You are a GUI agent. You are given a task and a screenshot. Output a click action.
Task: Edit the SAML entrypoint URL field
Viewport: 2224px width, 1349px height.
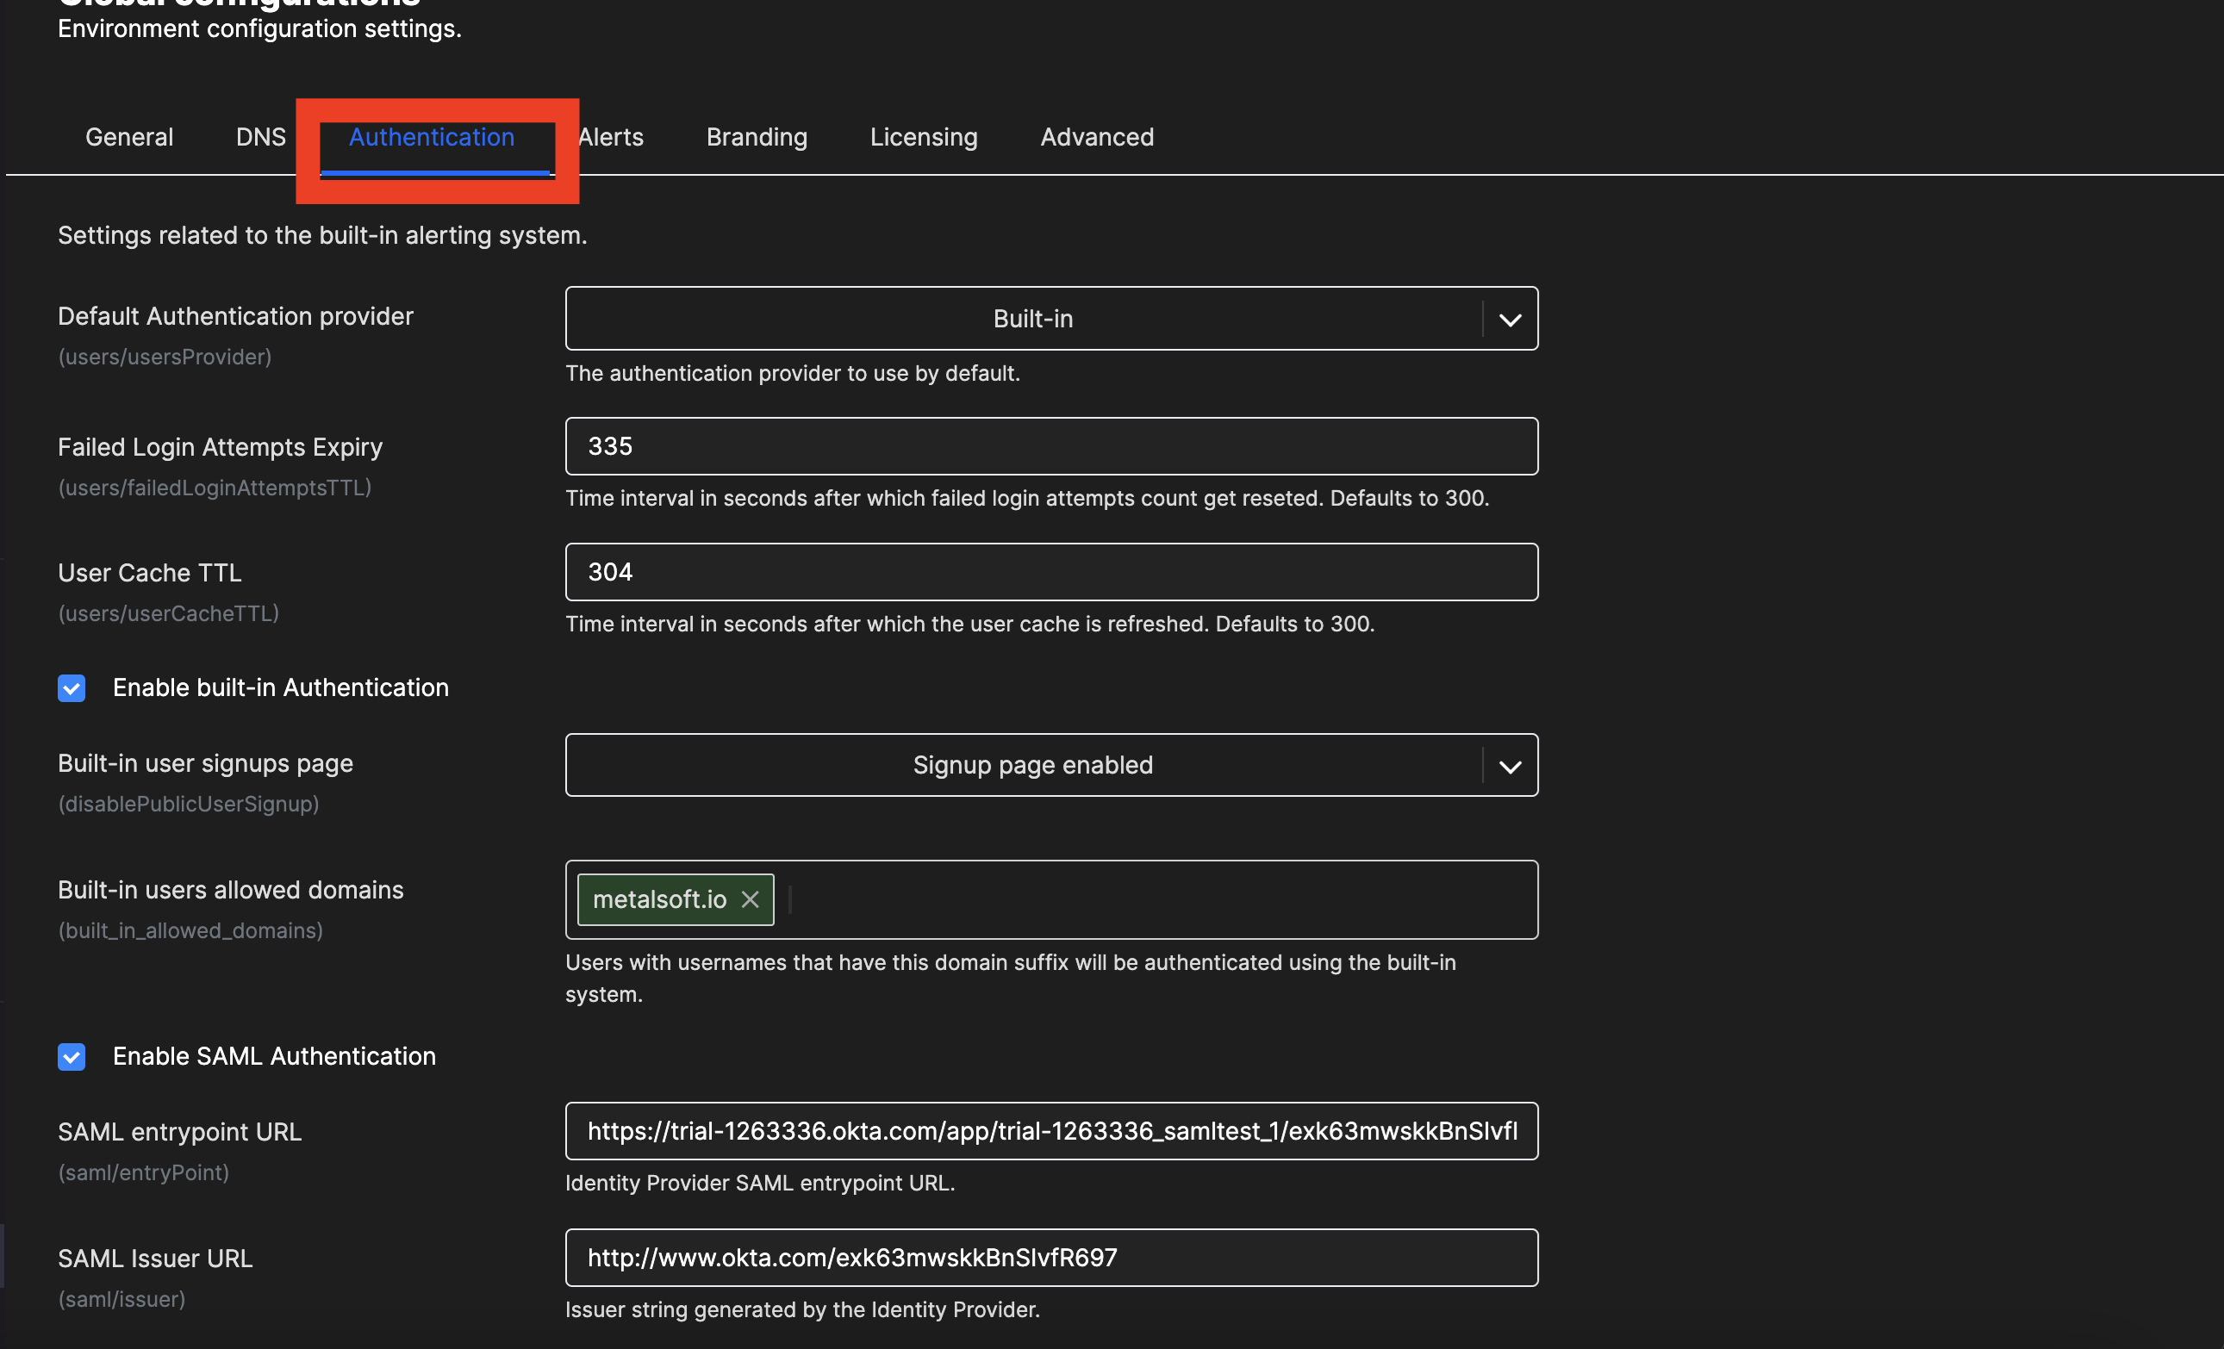(x=1050, y=1131)
